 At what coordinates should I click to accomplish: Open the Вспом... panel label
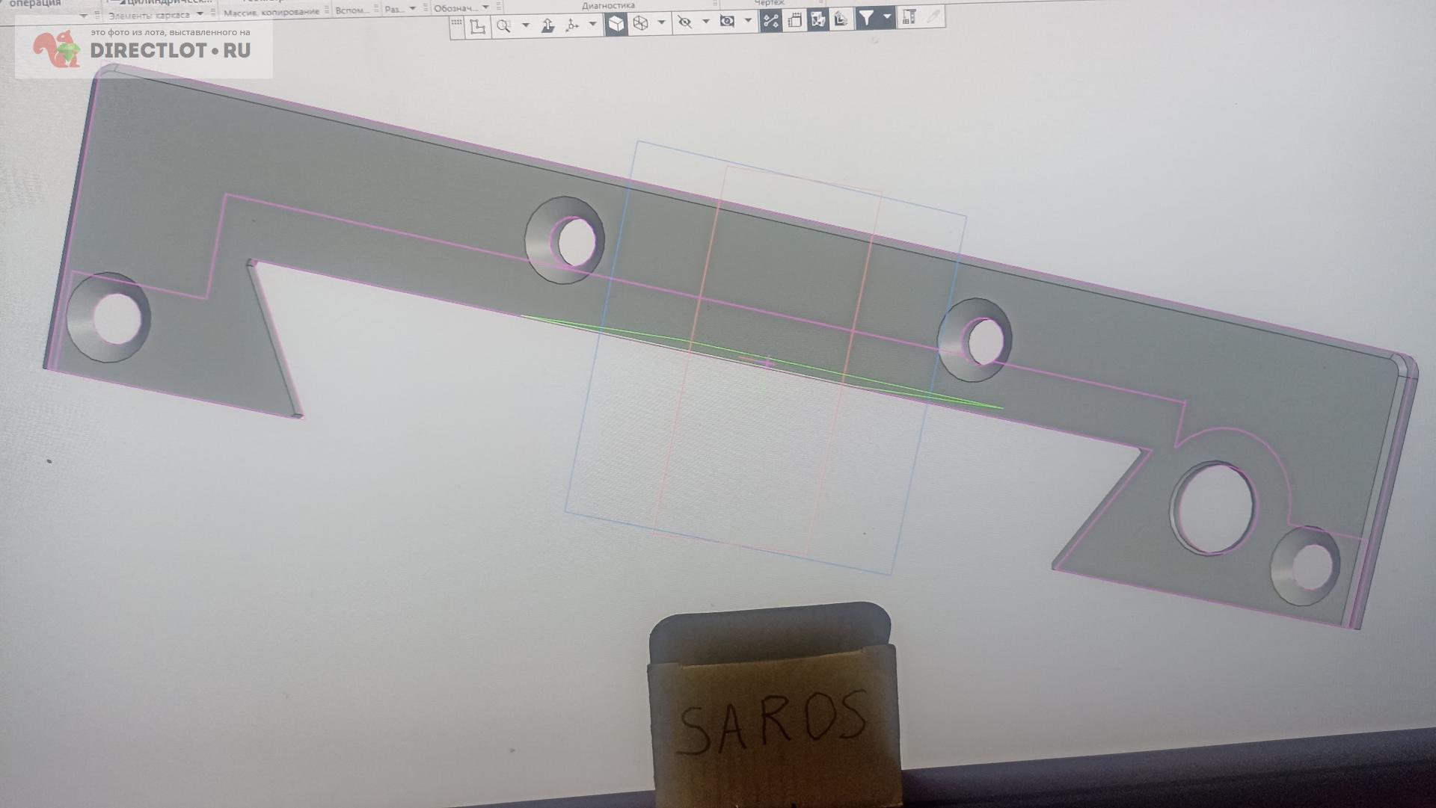click(352, 10)
